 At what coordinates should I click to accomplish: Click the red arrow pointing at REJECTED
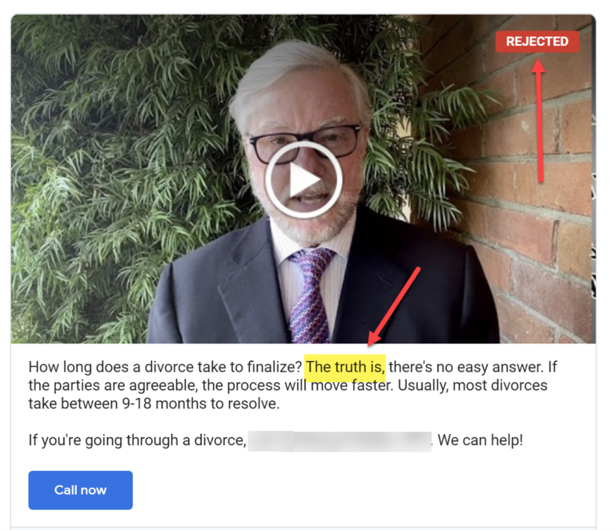539,120
